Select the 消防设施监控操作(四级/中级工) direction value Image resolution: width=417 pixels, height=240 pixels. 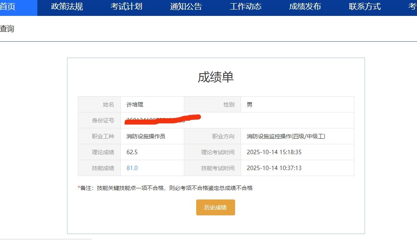(286, 137)
